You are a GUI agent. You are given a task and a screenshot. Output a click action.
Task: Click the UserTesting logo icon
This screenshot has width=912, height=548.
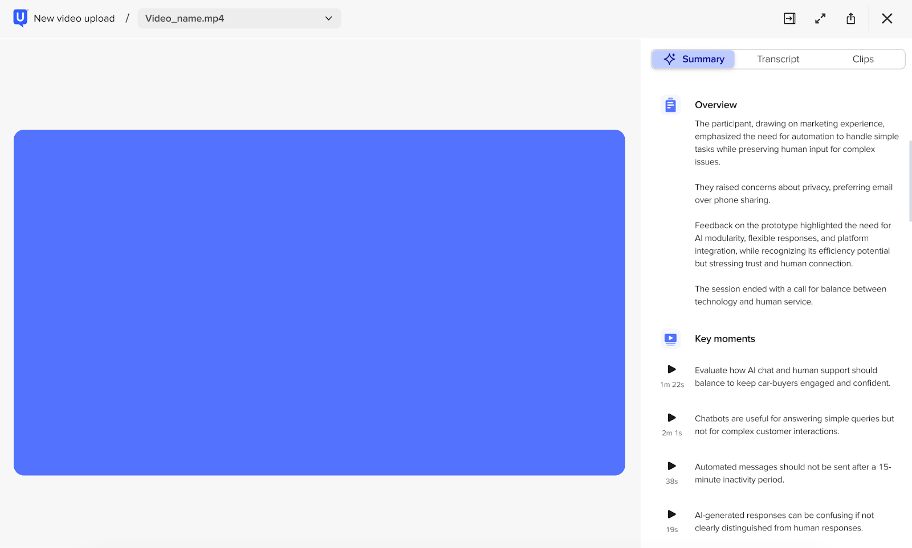pyautogui.click(x=20, y=18)
